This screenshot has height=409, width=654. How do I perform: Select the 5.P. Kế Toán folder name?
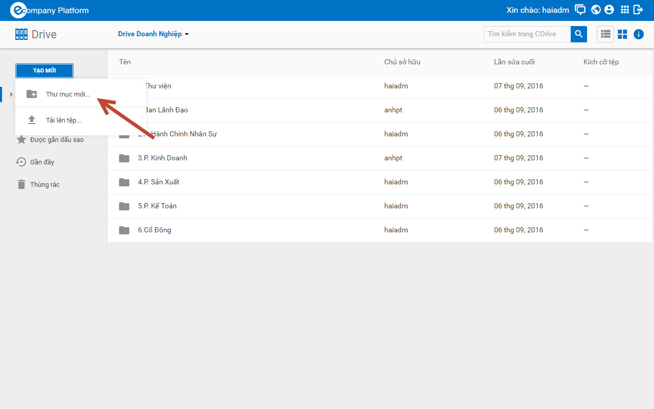157,206
